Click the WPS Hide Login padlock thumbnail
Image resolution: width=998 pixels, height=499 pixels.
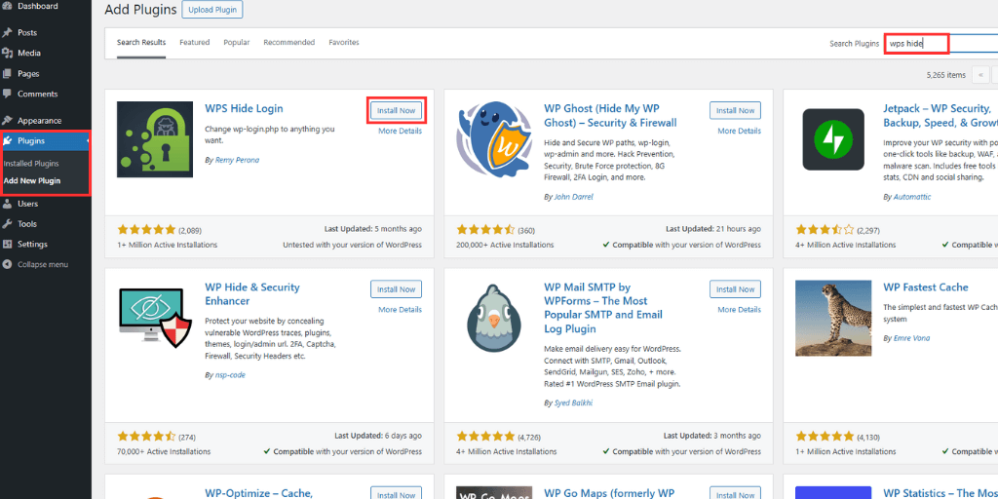point(155,139)
